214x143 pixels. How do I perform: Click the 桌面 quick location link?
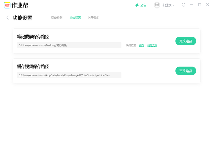141,45
